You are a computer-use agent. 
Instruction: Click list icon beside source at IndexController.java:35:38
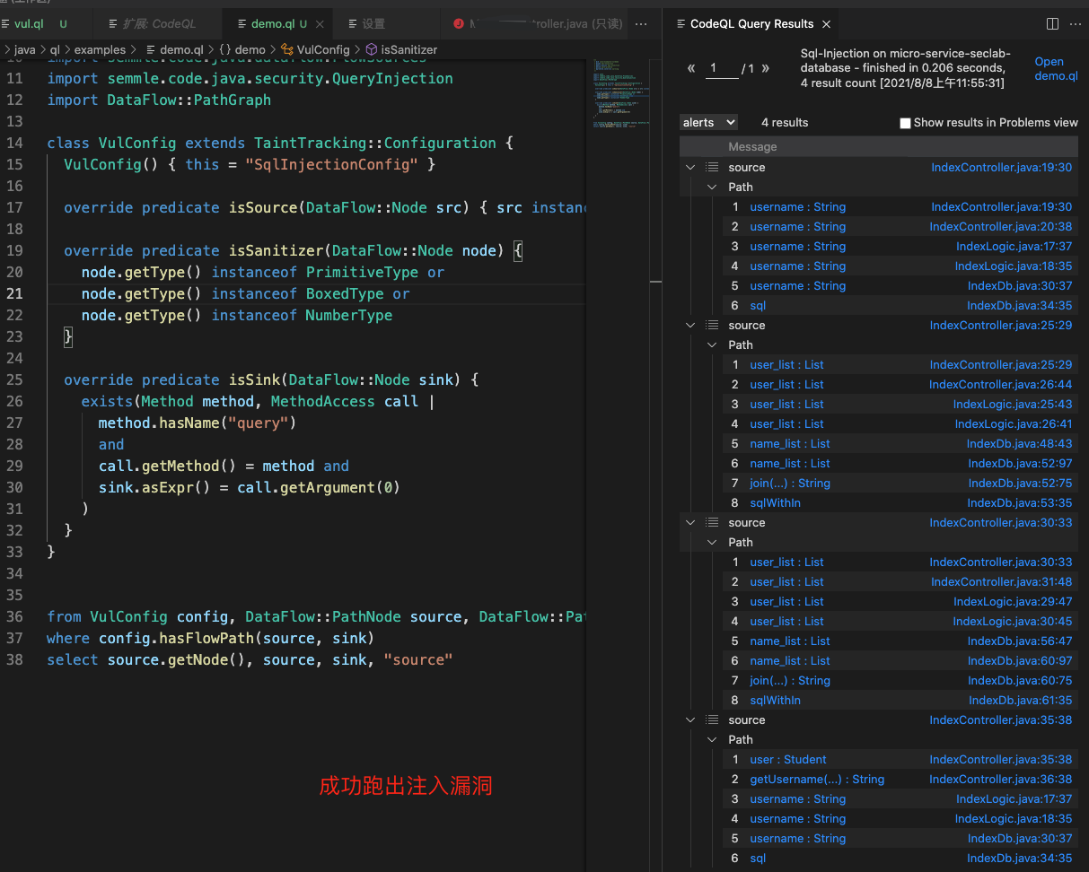712,720
